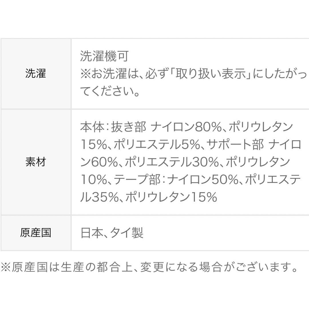The image size is (309, 309).
Task: Click the 素材 row header cell
Action: [35, 162]
